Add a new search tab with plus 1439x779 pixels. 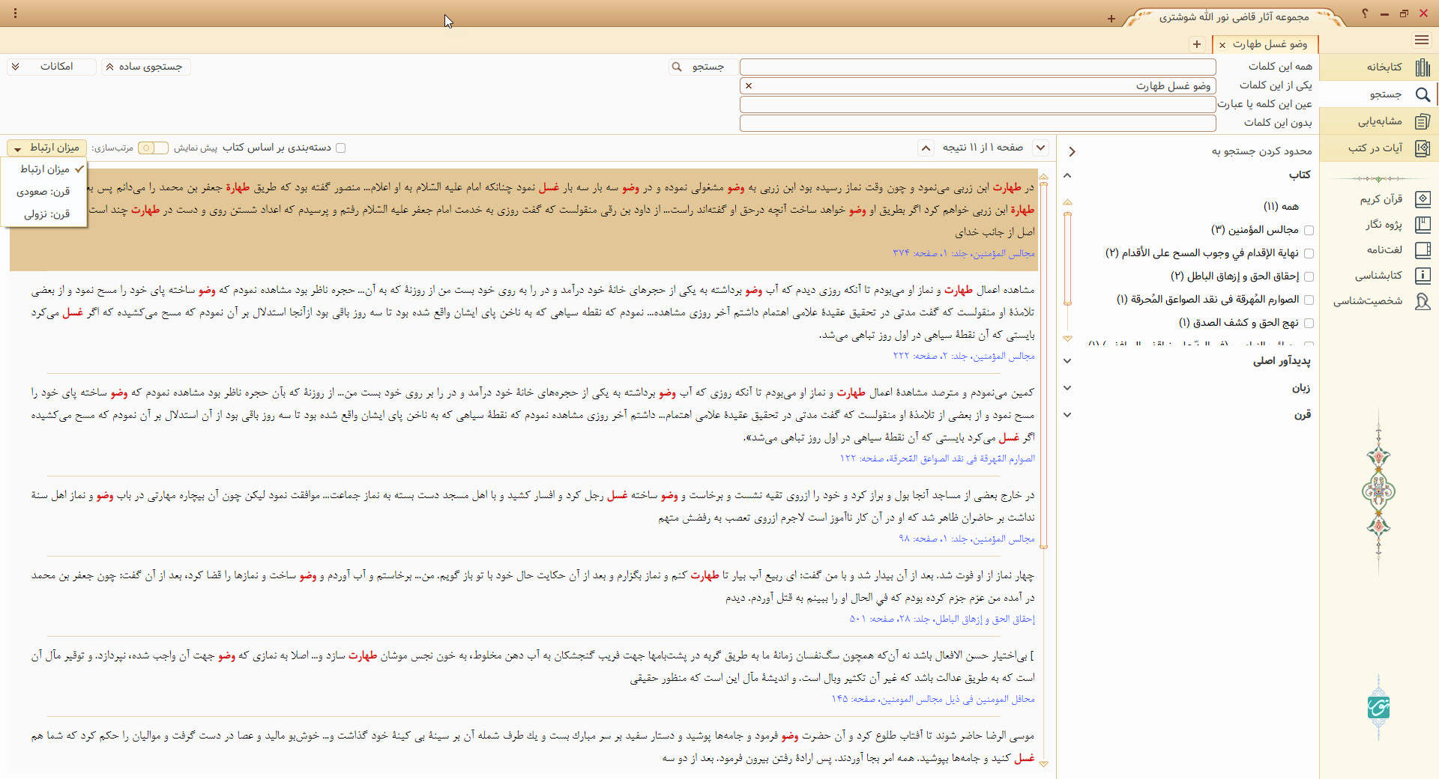pos(1197,44)
